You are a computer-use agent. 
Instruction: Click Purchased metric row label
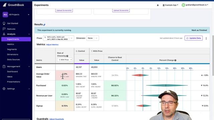pos(41,85)
